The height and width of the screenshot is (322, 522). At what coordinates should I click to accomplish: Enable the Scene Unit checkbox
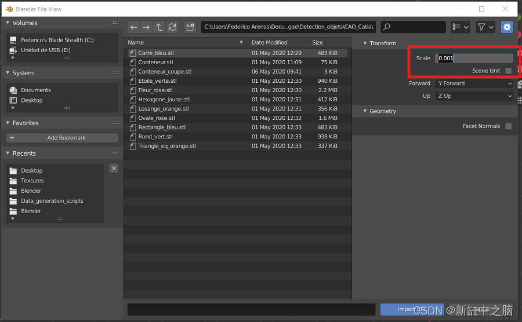[x=508, y=71]
